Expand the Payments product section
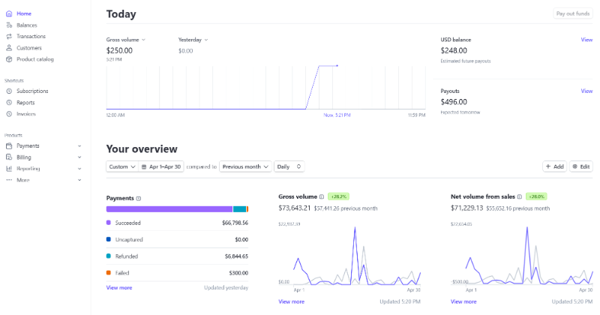 point(79,145)
